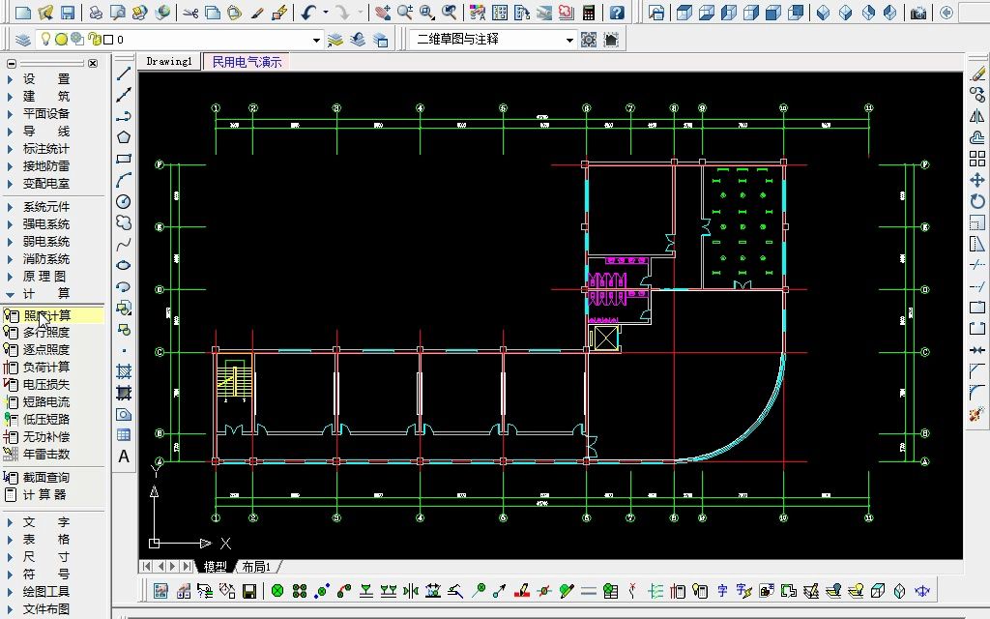Viewport: 990px width, 619px height.
Task: Select the Move modify tool
Action: [x=977, y=180]
